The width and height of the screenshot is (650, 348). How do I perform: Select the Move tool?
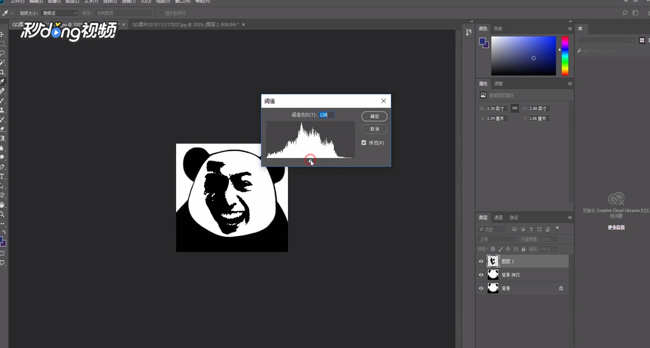pos(2,35)
